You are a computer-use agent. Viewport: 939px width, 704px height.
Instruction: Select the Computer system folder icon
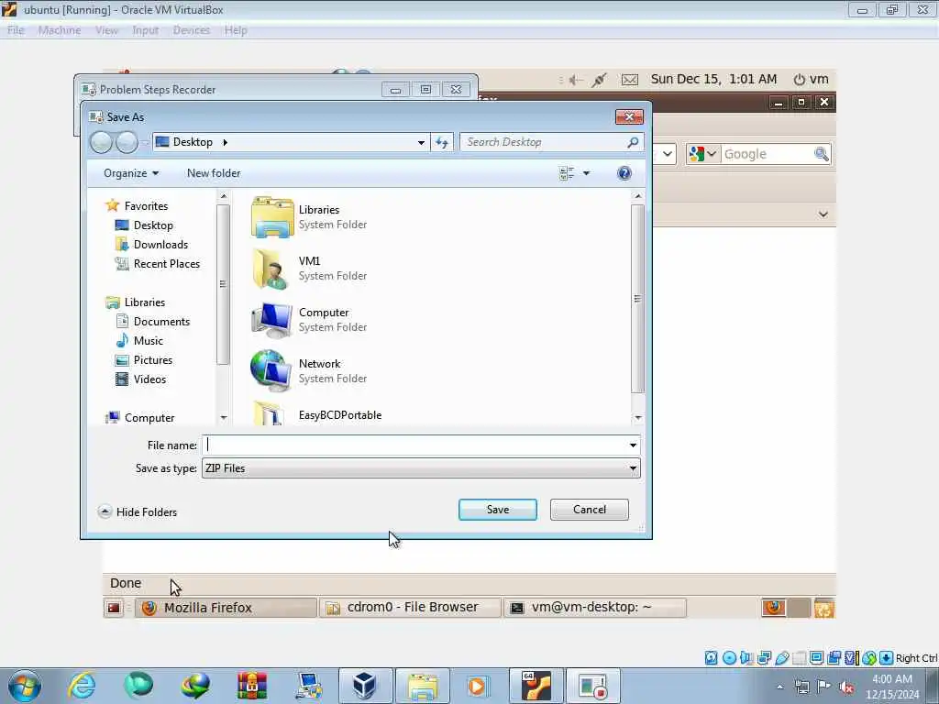click(x=272, y=320)
